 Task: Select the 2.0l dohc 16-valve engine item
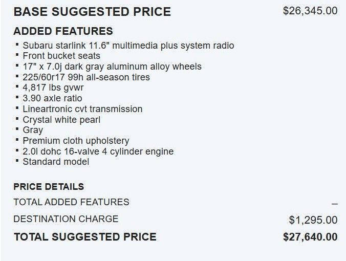pos(98,151)
